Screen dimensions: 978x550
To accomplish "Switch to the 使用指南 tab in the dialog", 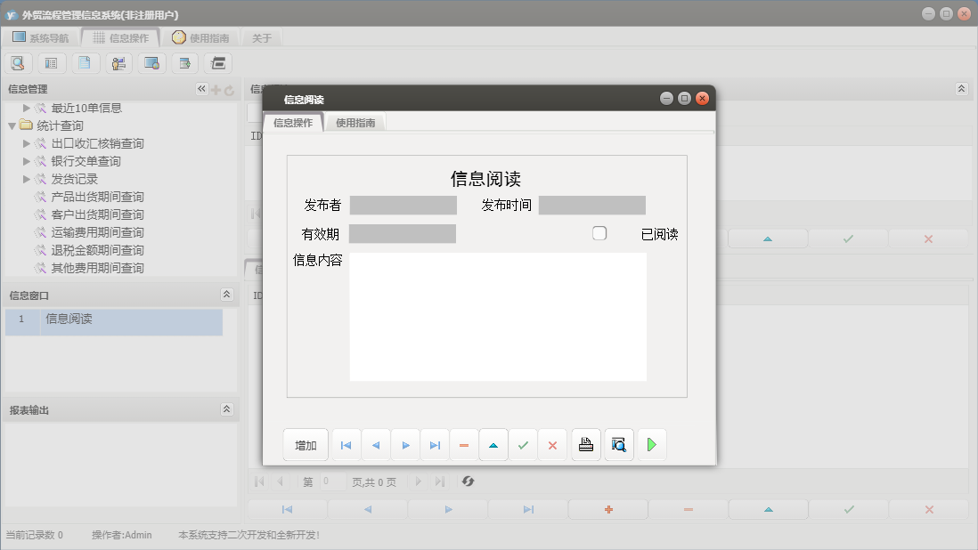I will point(355,122).
